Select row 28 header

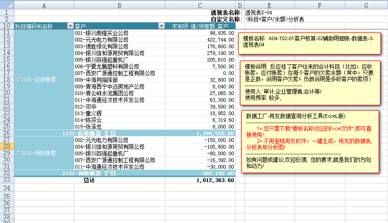(7, 146)
